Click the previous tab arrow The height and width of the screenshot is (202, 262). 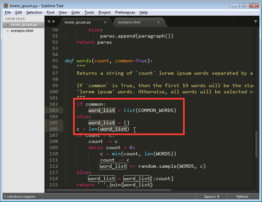(x=49, y=22)
